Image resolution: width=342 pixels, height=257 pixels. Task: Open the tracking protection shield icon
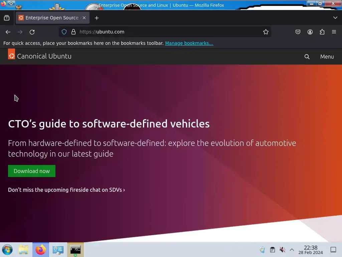(x=64, y=32)
